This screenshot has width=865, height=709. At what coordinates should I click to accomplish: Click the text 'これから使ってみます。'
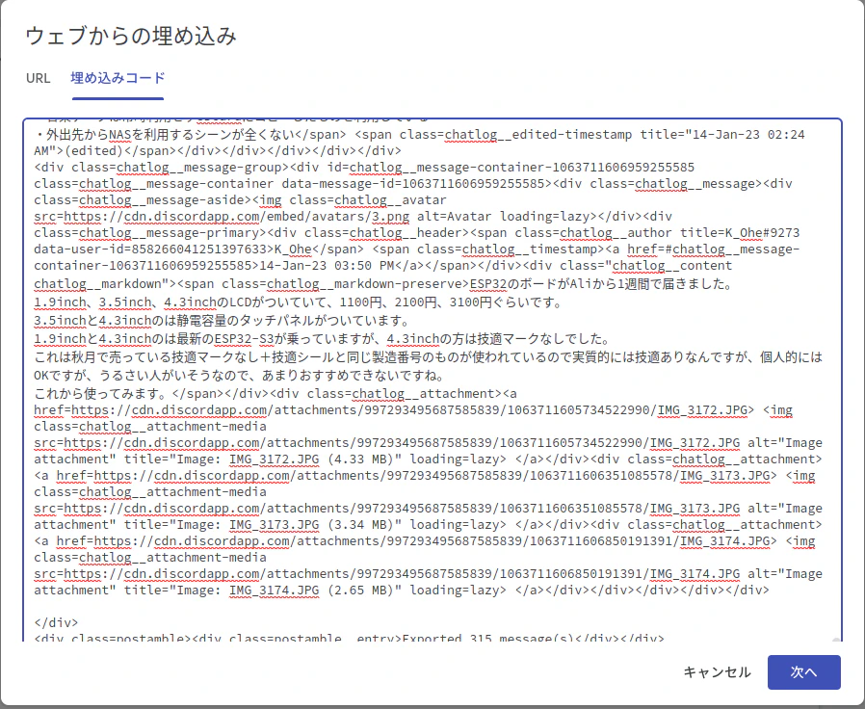[103, 393]
